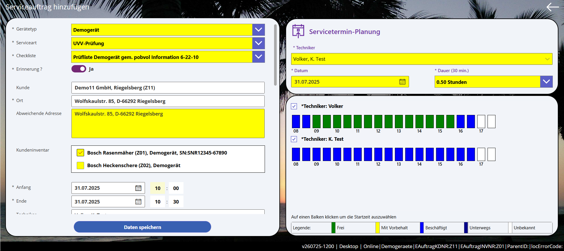The height and width of the screenshot is (251, 564).
Task: Click the Daten speichern button
Action: [142, 227]
